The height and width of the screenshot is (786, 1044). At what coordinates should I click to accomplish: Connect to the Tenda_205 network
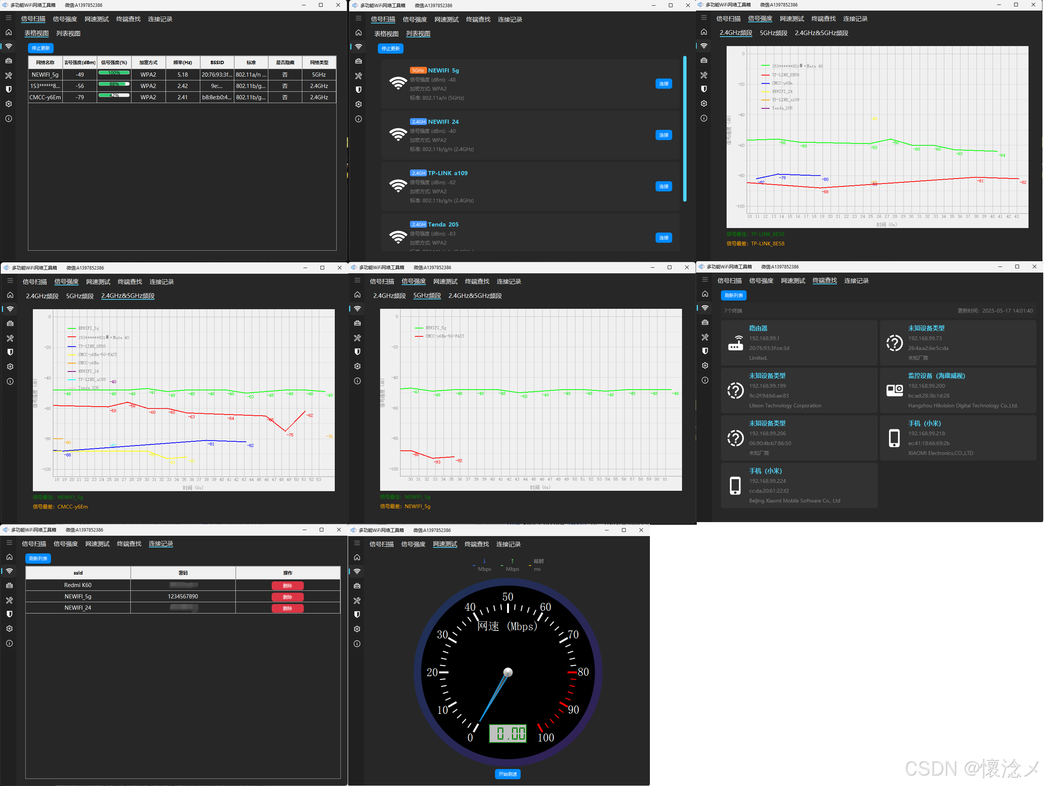click(x=663, y=237)
